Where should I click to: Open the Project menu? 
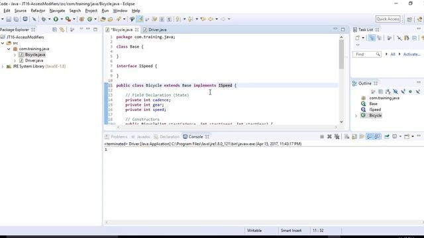(x=91, y=11)
